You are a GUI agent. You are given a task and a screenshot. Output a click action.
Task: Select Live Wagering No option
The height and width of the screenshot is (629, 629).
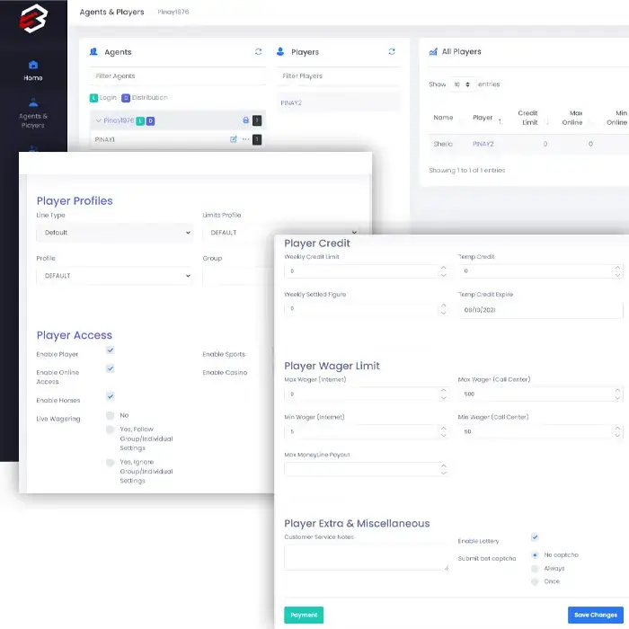(110, 415)
